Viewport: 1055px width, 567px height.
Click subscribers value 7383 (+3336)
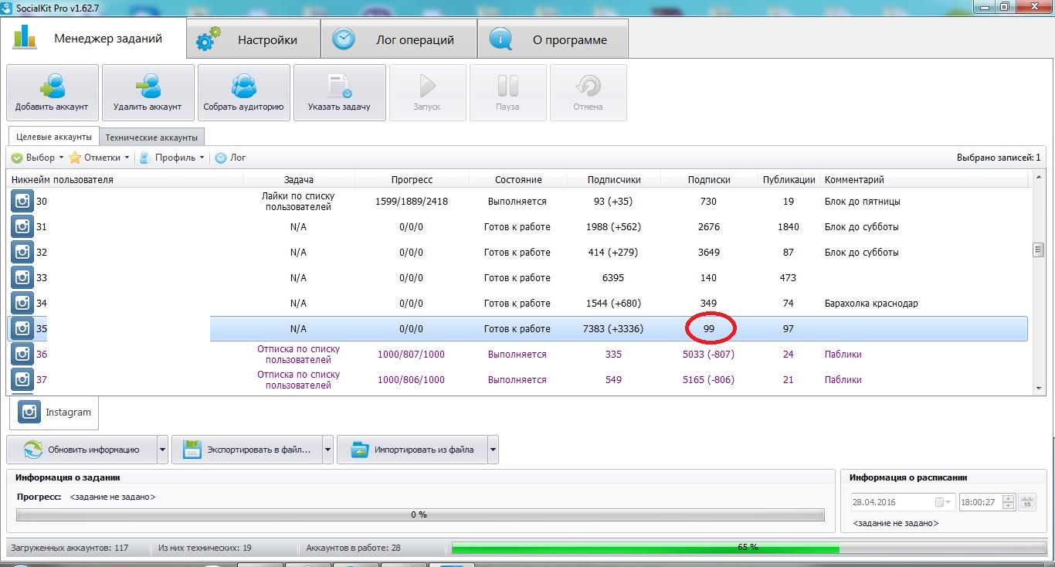tap(613, 328)
